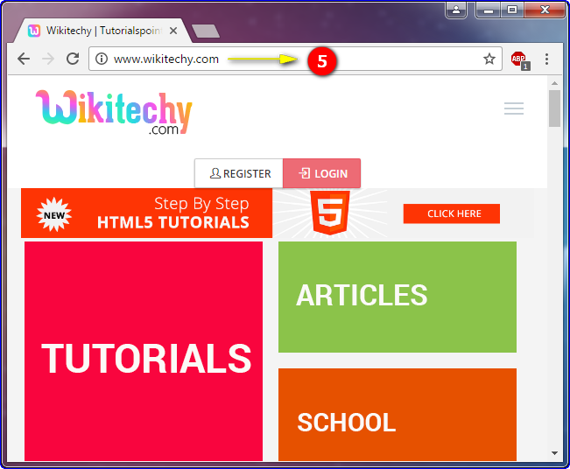The height and width of the screenshot is (469, 570).
Task: Click the LOGIN button
Action: tap(323, 173)
